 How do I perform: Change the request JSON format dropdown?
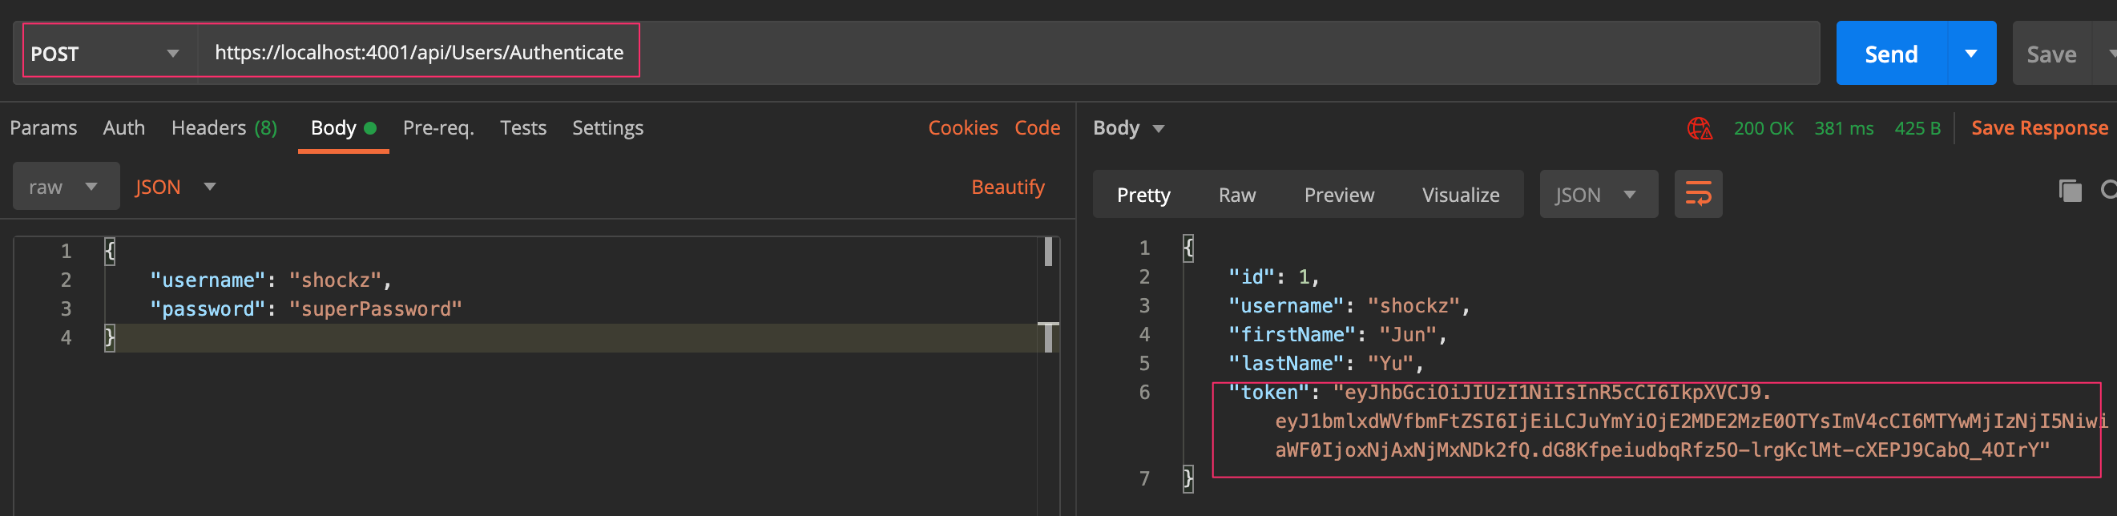pos(174,187)
